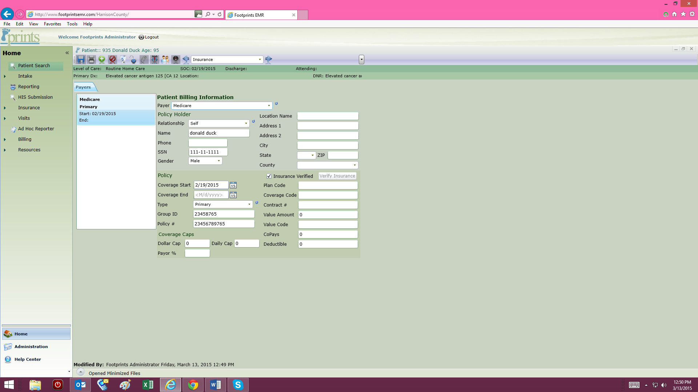Add a new payer record
The width and height of the screenshot is (698, 392).
click(102, 60)
